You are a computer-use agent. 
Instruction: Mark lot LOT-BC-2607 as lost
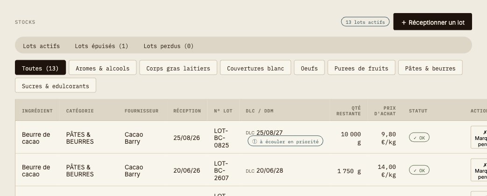(x=479, y=170)
